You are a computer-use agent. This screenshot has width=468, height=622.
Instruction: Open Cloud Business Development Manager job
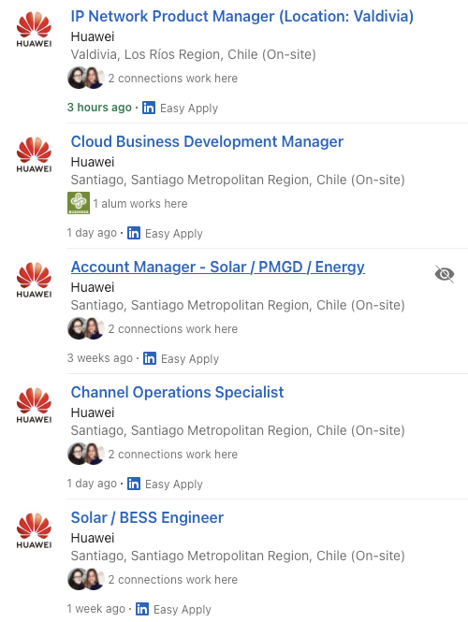tap(207, 141)
